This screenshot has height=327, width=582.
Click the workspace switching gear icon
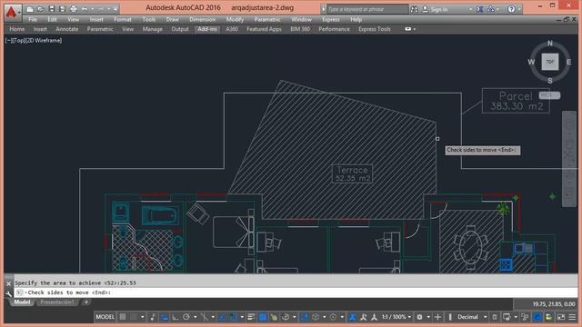(x=419, y=317)
